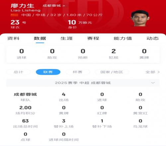Tap the 犯规 fouls stat
Screen dimensions: 166x146
[x=114, y=54]
